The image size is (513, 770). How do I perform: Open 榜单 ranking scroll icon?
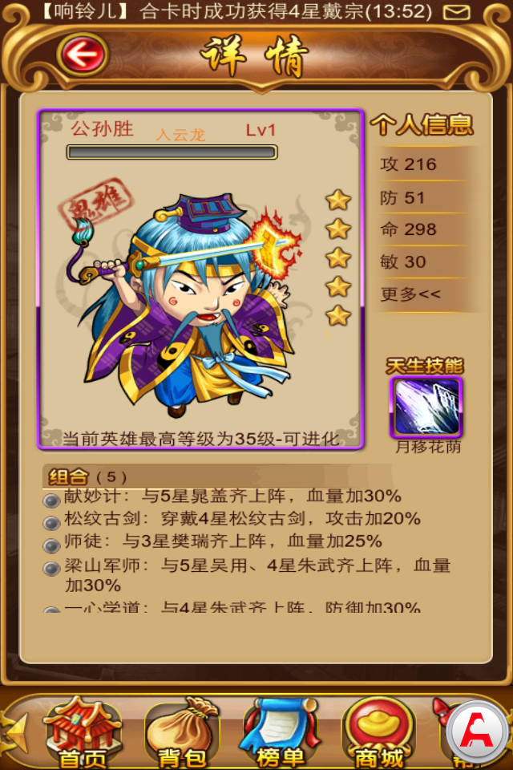point(281,732)
